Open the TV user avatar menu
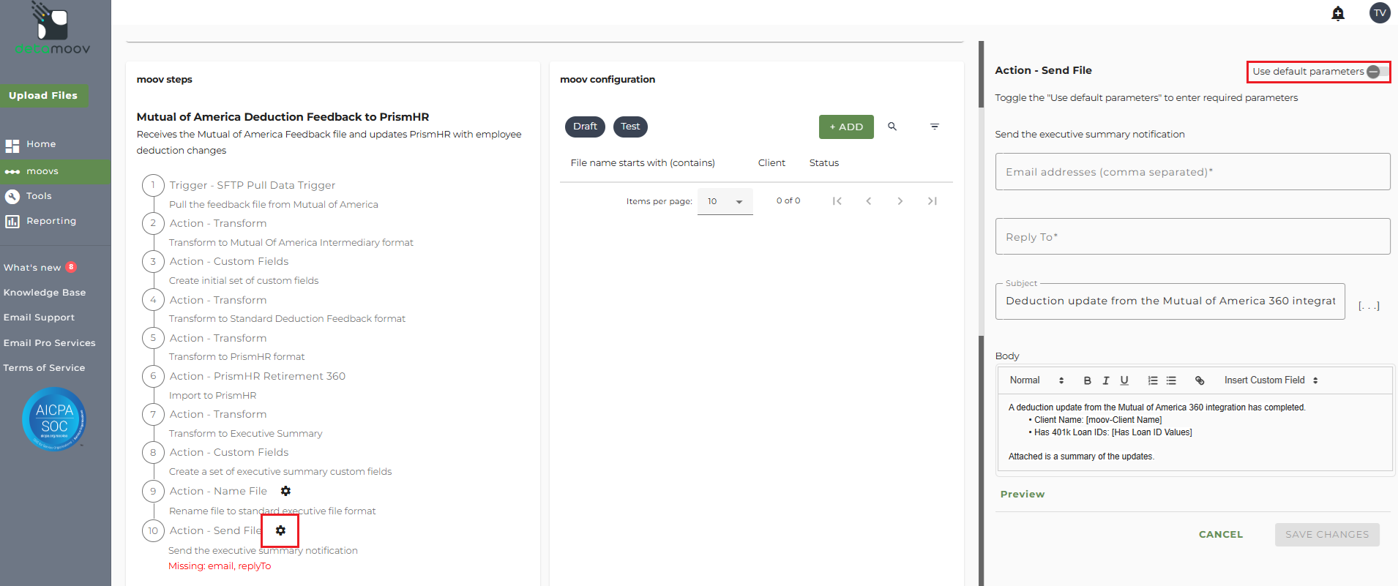This screenshot has width=1398, height=586. (1380, 12)
